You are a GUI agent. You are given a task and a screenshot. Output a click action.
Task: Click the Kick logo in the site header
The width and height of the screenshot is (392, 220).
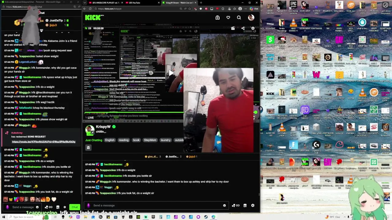(x=93, y=18)
